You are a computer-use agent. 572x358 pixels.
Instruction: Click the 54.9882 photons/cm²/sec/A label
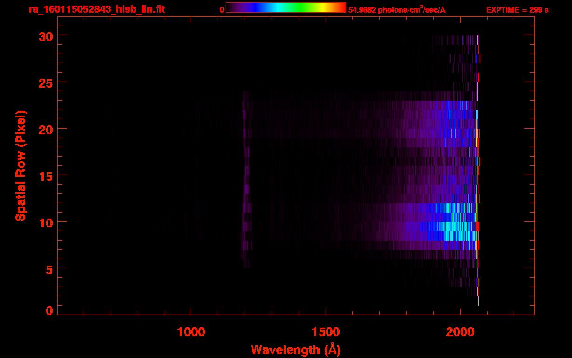point(397,10)
